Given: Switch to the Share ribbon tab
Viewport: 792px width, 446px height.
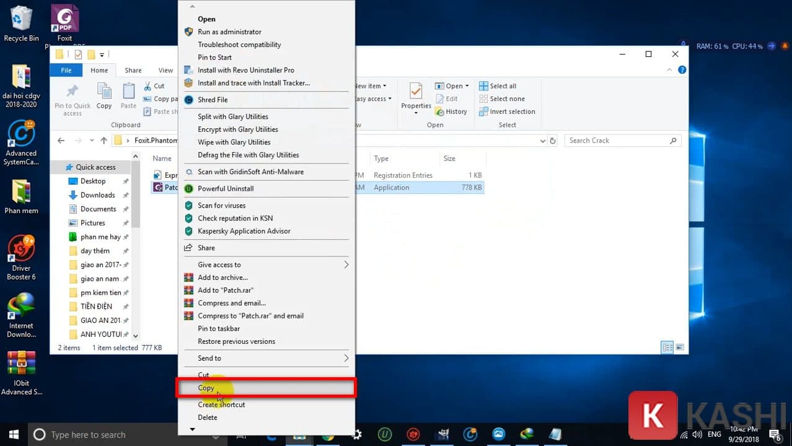Looking at the screenshot, I should click(x=133, y=71).
